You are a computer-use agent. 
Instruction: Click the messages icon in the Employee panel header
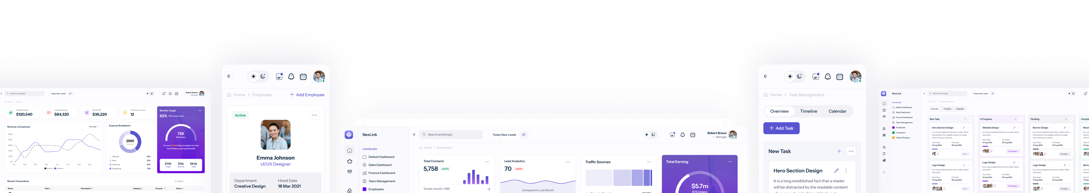pyautogui.click(x=279, y=77)
